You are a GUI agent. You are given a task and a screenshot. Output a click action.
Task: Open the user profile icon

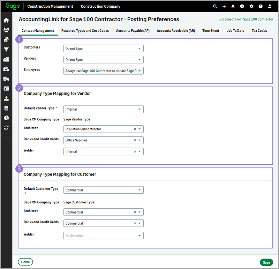270,6
